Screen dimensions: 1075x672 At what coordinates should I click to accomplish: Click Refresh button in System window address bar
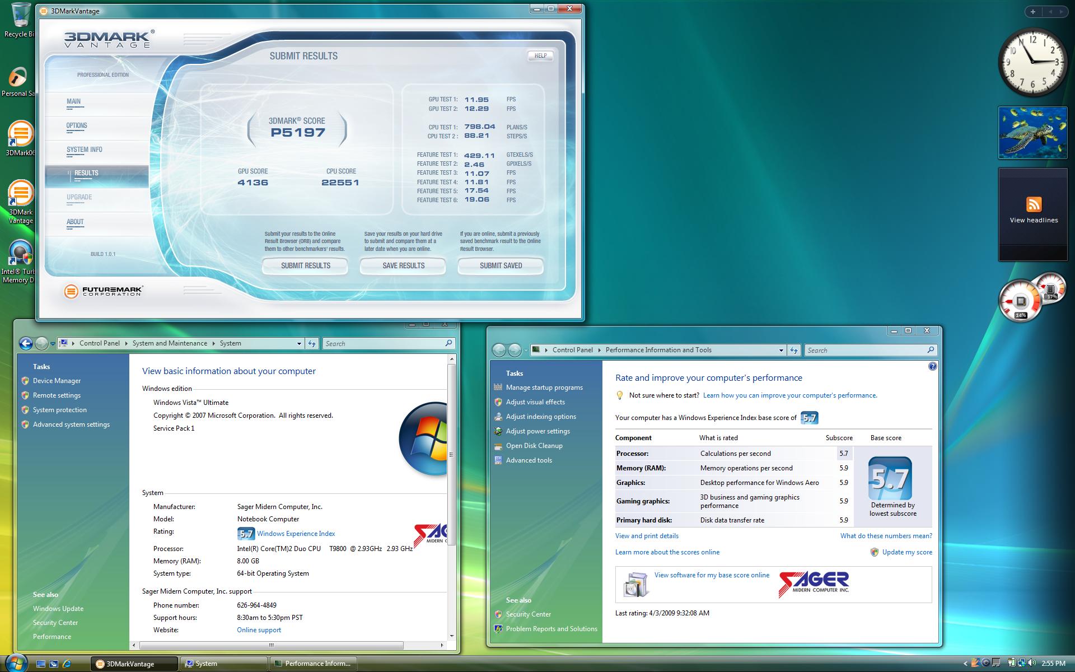[312, 343]
